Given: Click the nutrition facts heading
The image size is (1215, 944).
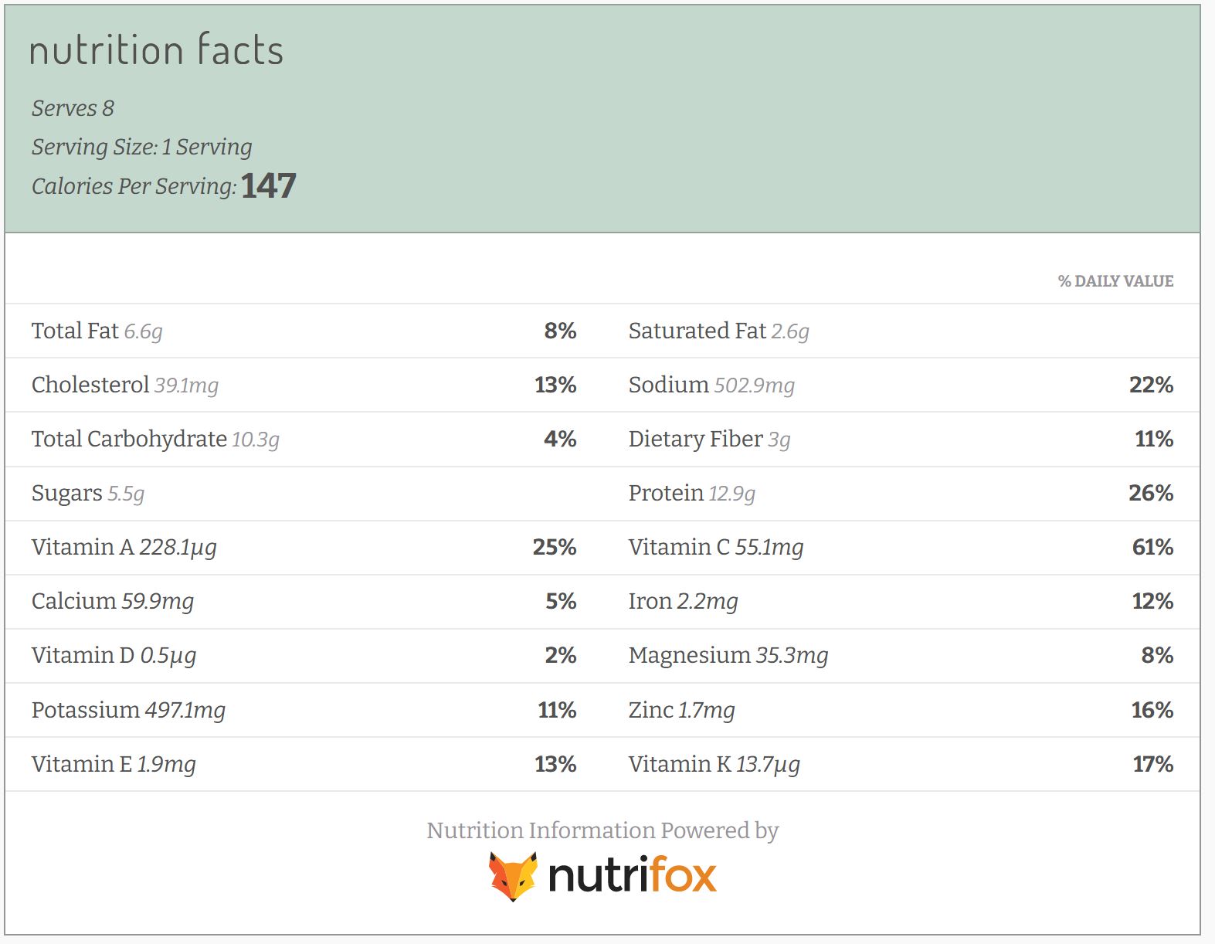Looking at the screenshot, I should 156,51.
